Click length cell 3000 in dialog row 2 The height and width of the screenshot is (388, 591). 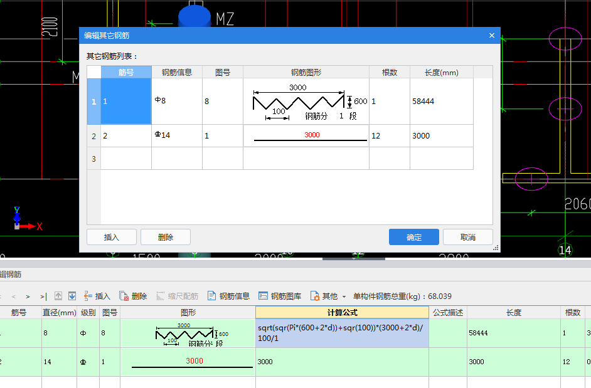coord(441,136)
